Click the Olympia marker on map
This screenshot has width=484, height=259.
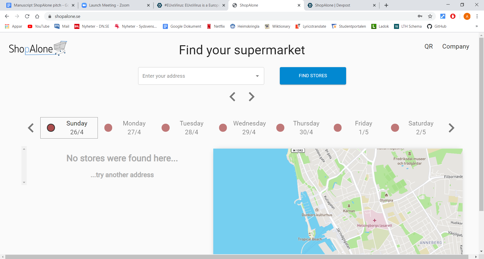[x=386, y=195]
